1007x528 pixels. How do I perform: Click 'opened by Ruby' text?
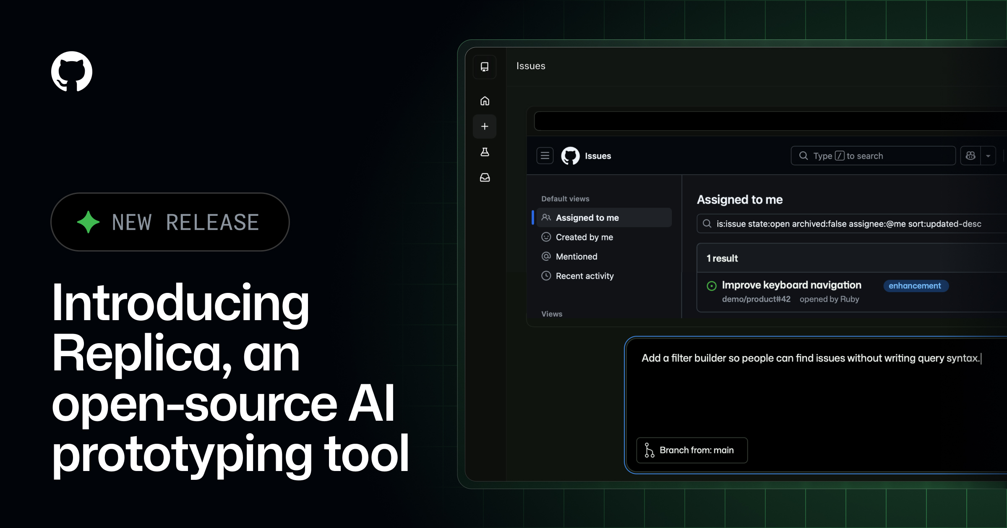coord(829,299)
